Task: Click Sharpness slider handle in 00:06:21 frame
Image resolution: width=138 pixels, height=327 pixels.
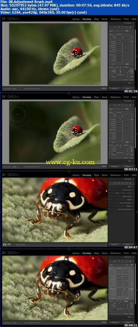Action: click(124, 289)
